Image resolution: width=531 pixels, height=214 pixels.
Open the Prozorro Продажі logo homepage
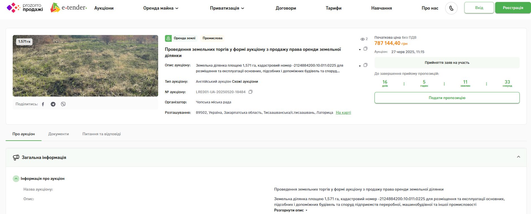[25, 8]
